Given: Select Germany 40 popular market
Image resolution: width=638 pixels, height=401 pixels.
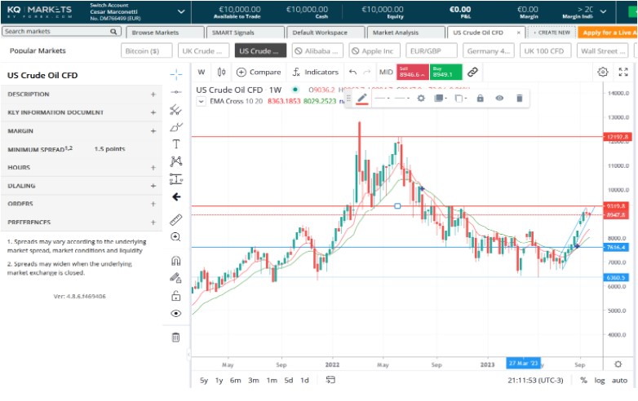Looking at the screenshot, I should pos(488,51).
